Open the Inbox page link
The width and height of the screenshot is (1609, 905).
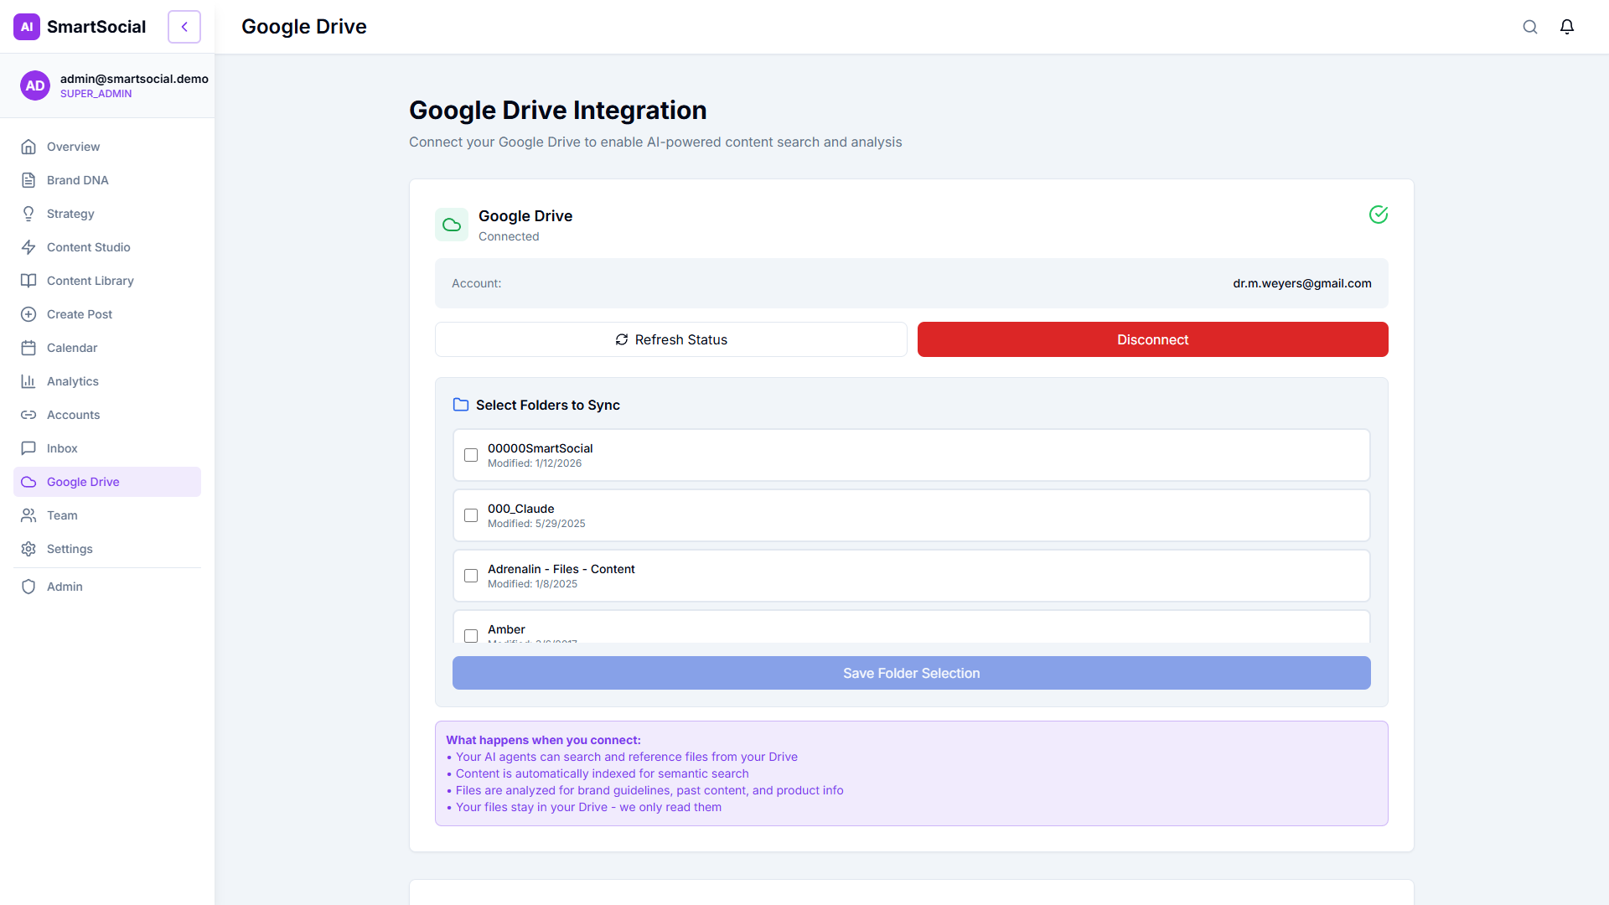(107, 448)
